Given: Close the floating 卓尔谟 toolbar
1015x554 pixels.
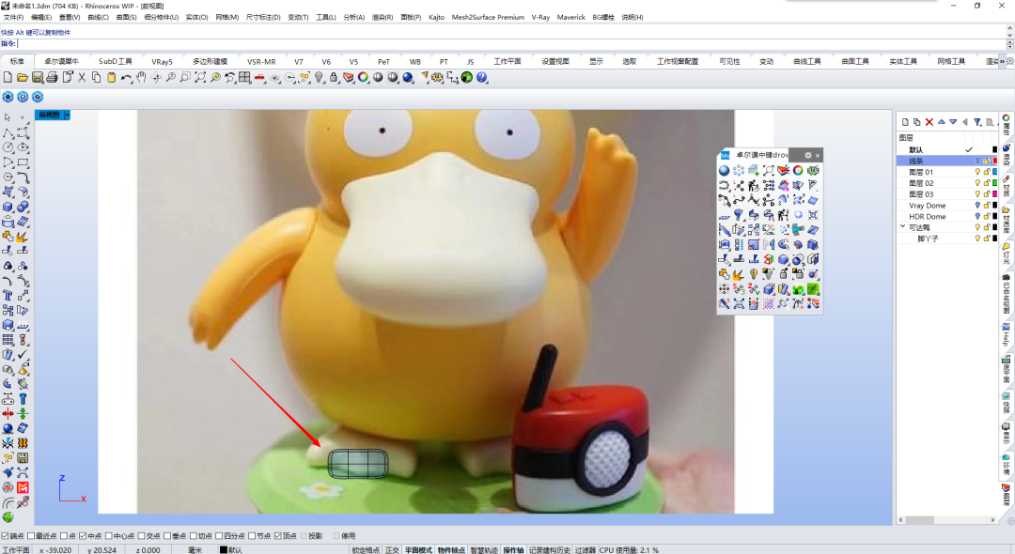Looking at the screenshot, I should coord(818,155).
